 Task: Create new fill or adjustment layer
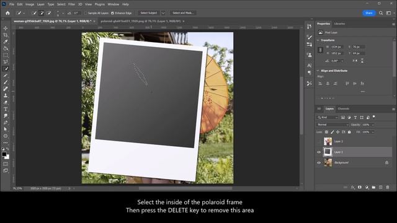[x=367, y=187]
